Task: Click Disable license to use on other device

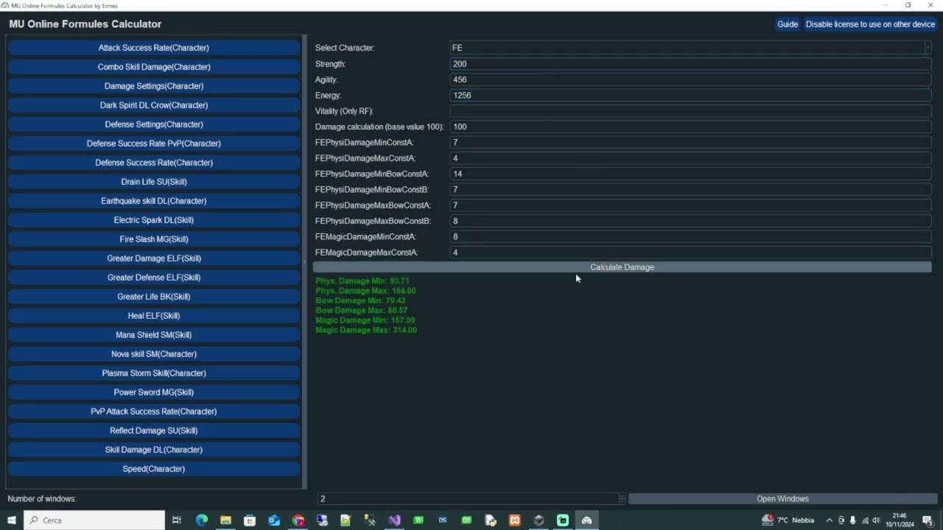Action: click(x=870, y=24)
